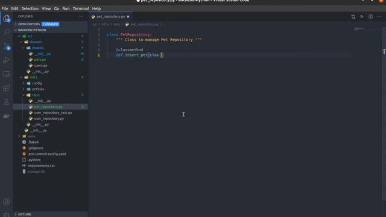Open editor More Actions ellipsis
Screen dimensions: 386x217
pyautogui.click(x=379, y=16)
